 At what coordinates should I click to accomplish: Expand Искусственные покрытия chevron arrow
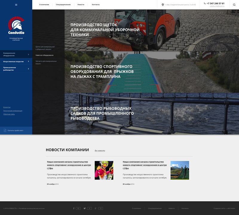28,62
